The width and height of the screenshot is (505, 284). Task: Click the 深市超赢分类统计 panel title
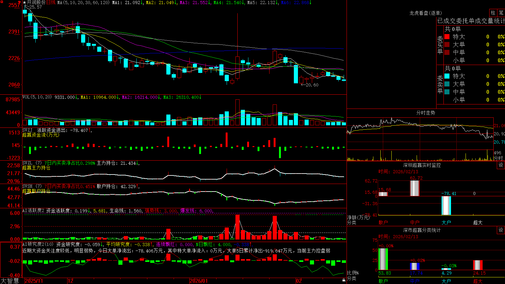tap(422, 230)
